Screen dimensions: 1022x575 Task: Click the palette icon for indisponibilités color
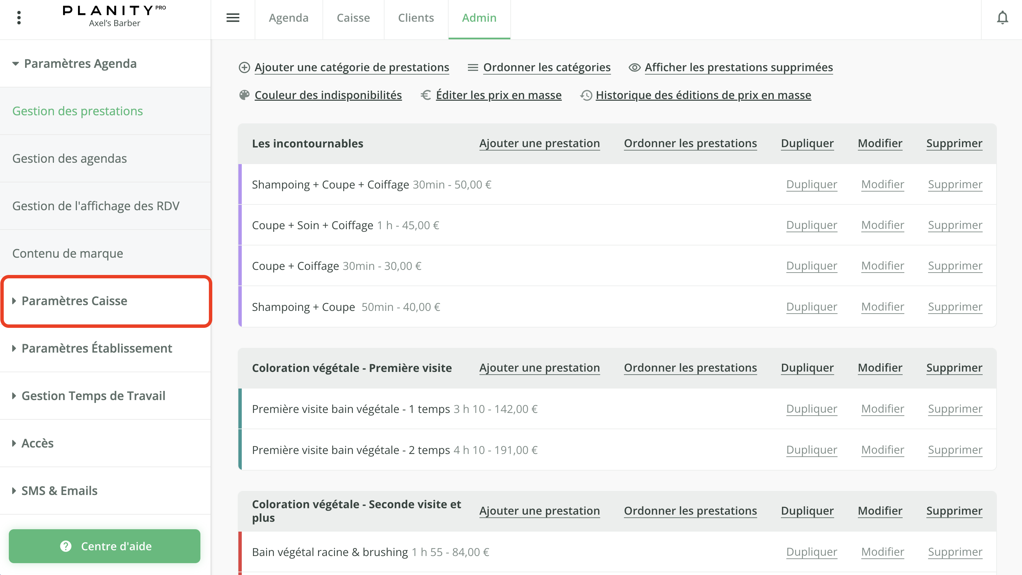[x=244, y=95]
